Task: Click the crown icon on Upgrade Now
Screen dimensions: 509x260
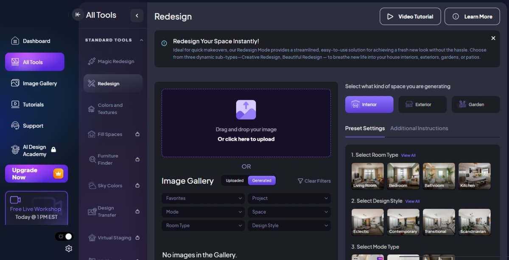Action: (x=58, y=173)
